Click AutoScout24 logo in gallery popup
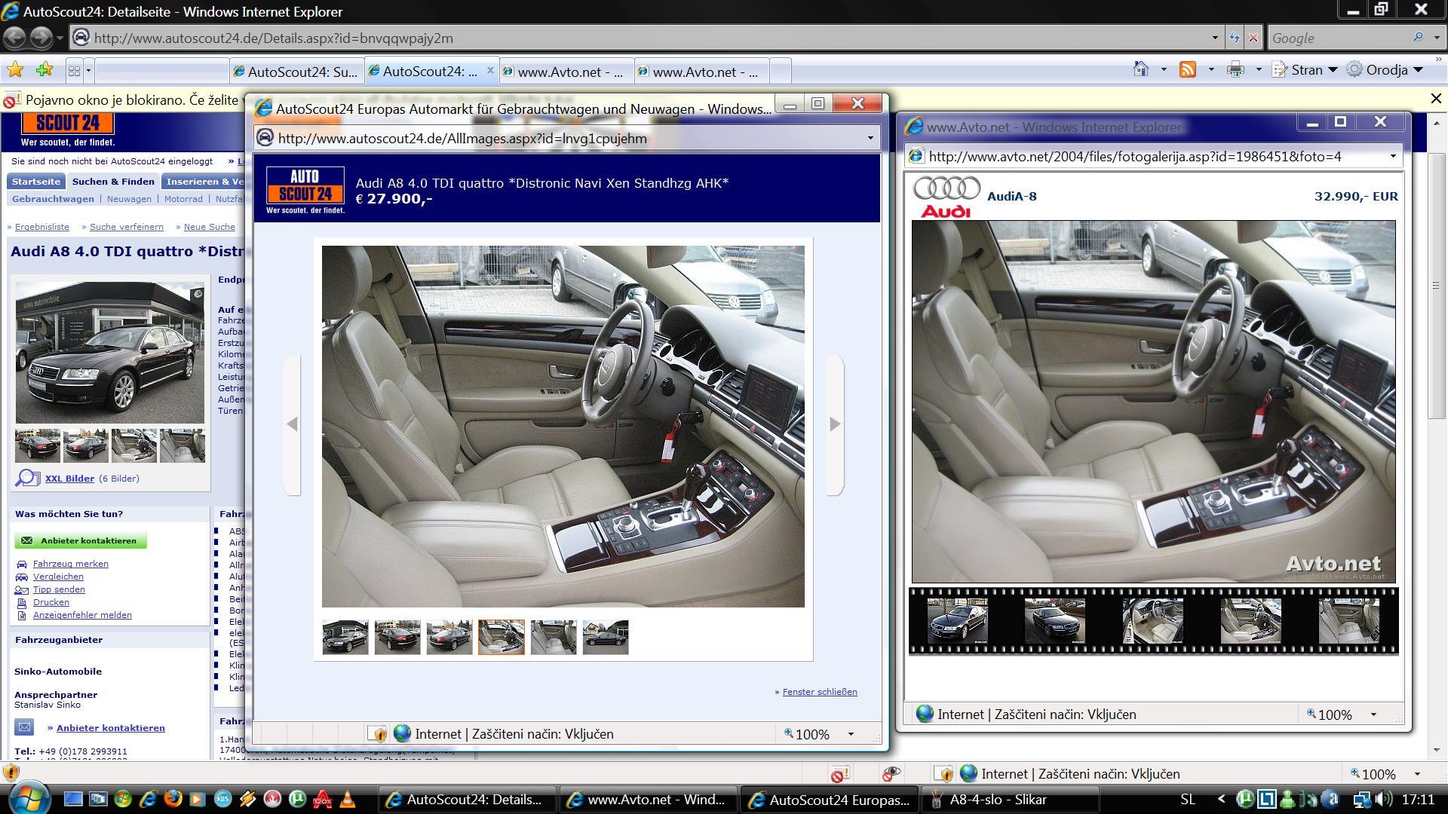The image size is (1448, 814). (x=305, y=190)
